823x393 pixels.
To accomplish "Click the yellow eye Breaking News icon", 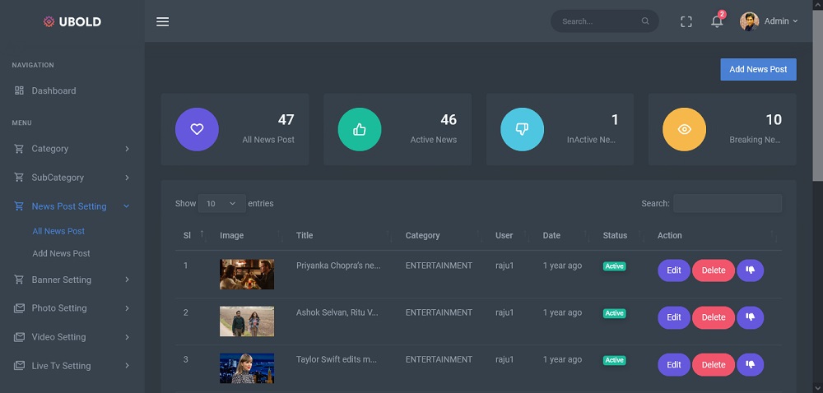I will 685,129.
